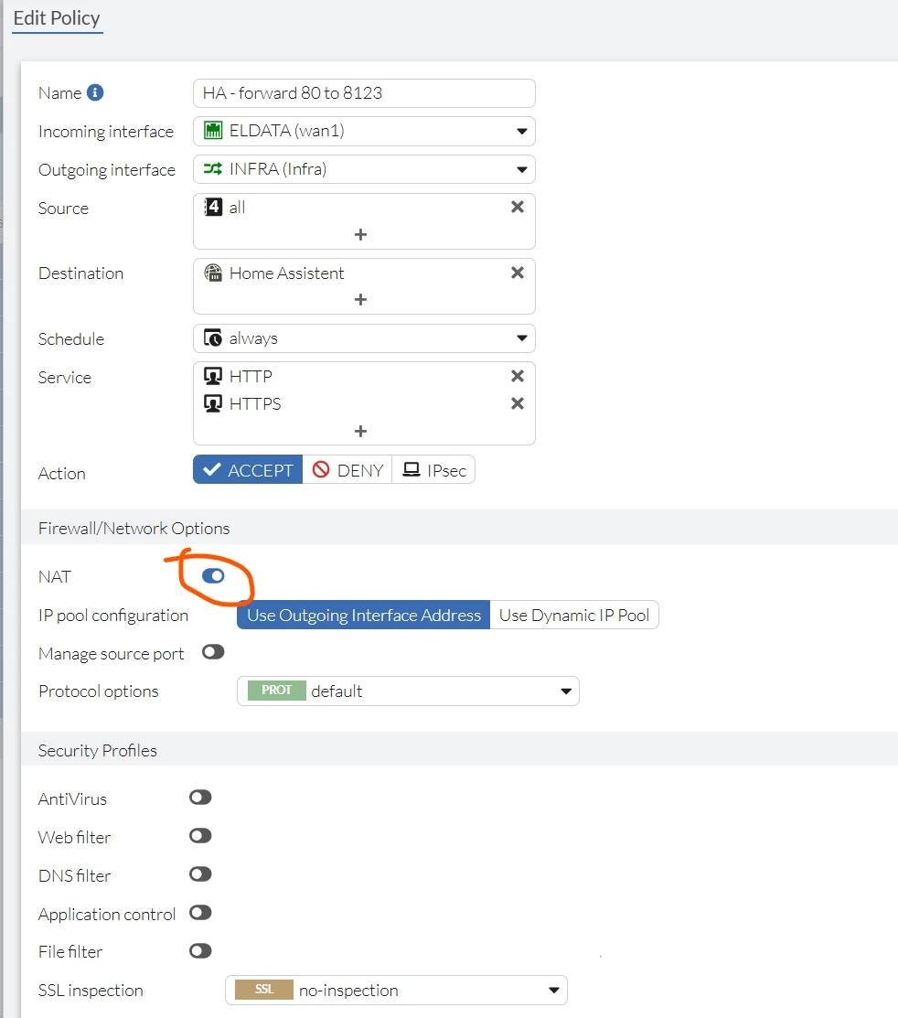Click the INFRA interface shuffle icon

pyautogui.click(x=213, y=169)
